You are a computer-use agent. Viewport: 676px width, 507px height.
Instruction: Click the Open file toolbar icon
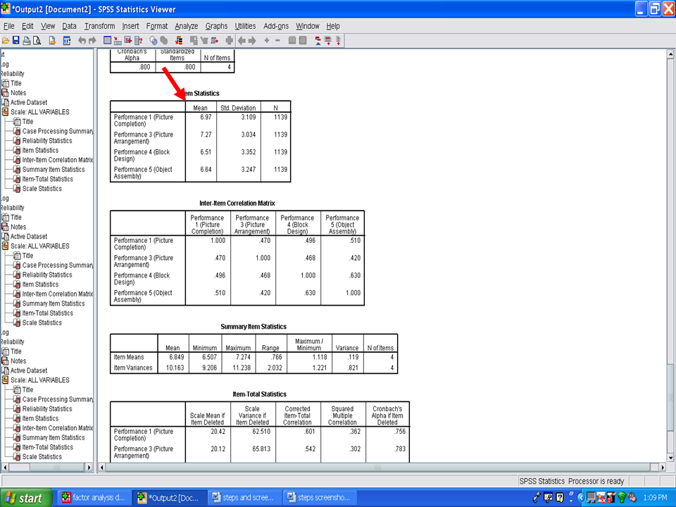coord(5,40)
